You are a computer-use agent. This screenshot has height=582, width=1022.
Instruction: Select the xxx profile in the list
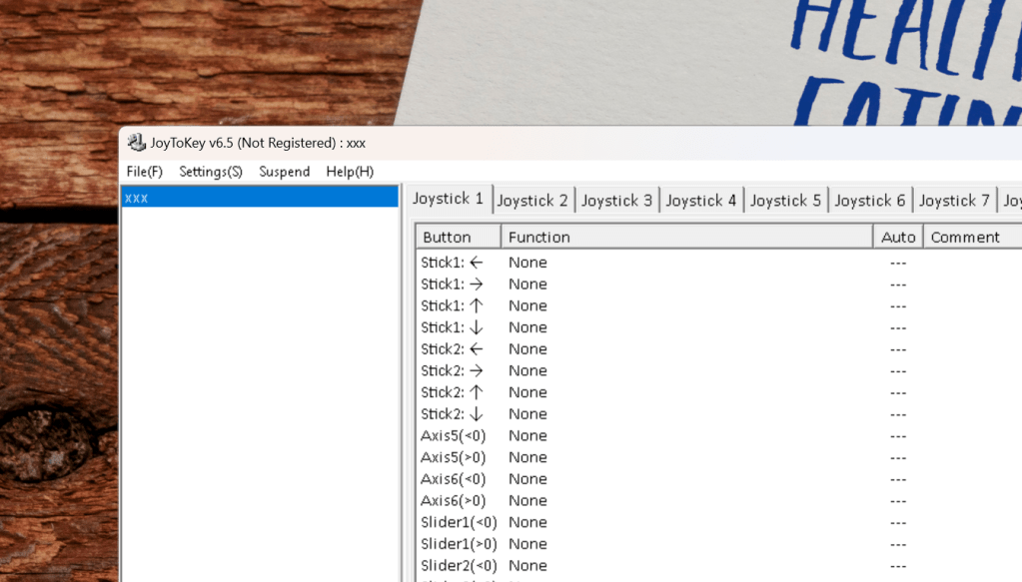(x=260, y=198)
